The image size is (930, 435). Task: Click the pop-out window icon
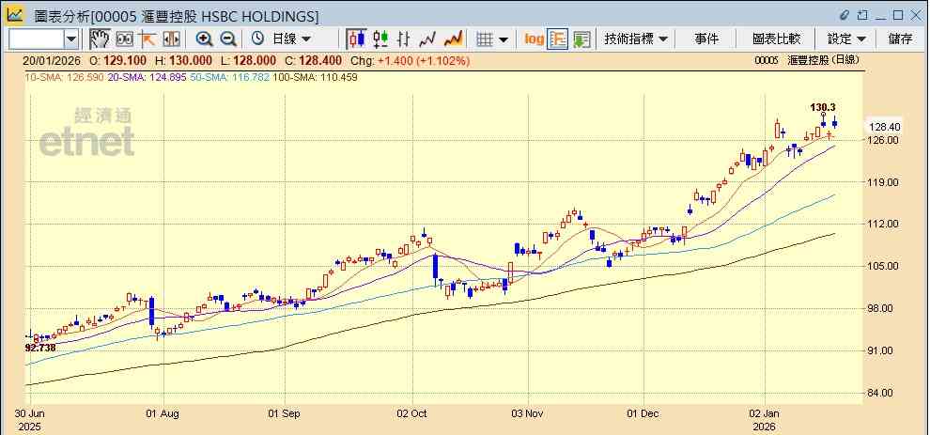point(863,15)
